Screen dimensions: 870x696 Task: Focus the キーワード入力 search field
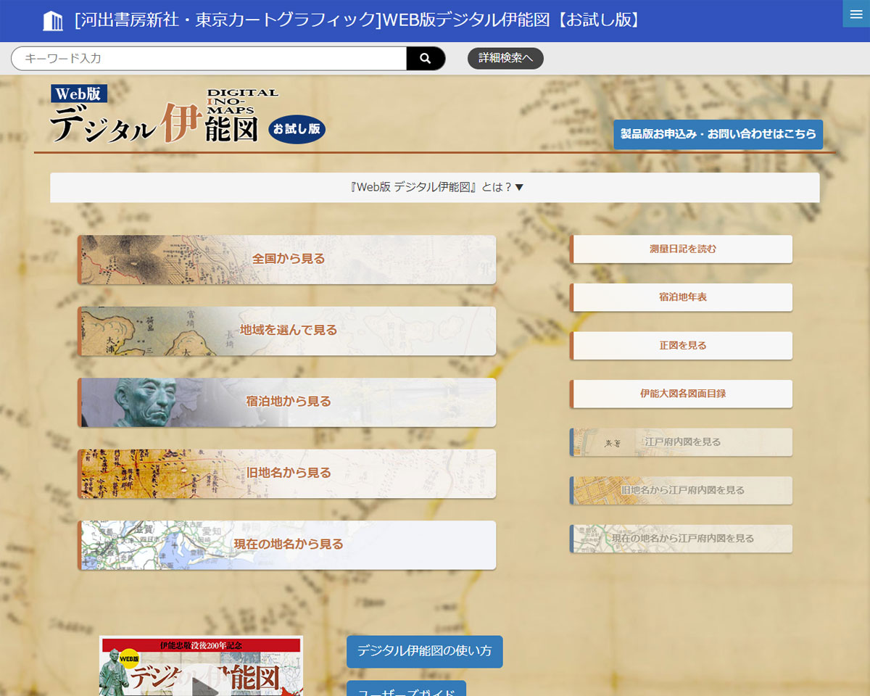[x=209, y=59]
